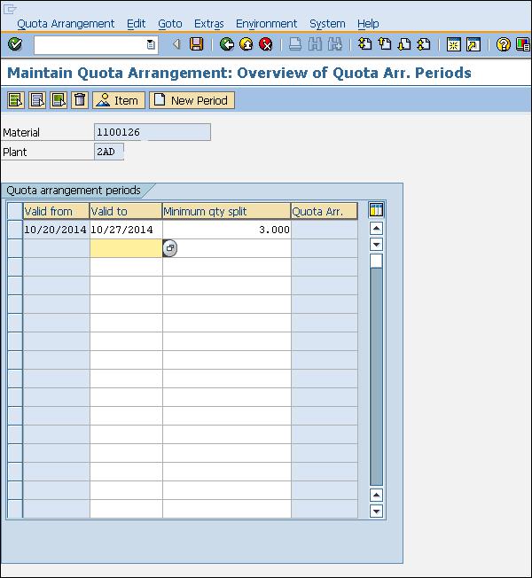This screenshot has height=578, width=532.
Task: Open the Quota Arrangement menu
Action: [66, 24]
